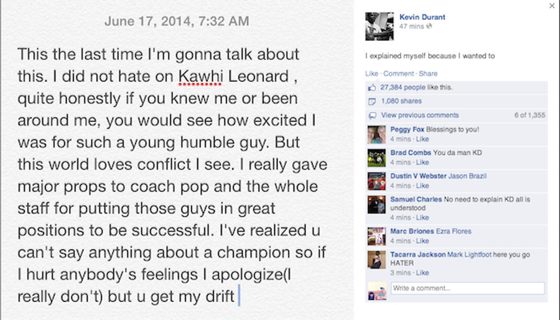
Task: Close the photo viewer with the X
Action: (x=552, y=6)
